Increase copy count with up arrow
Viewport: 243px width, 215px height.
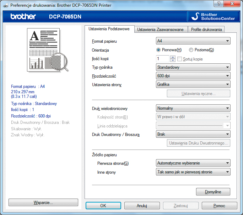[x=173, y=57]
